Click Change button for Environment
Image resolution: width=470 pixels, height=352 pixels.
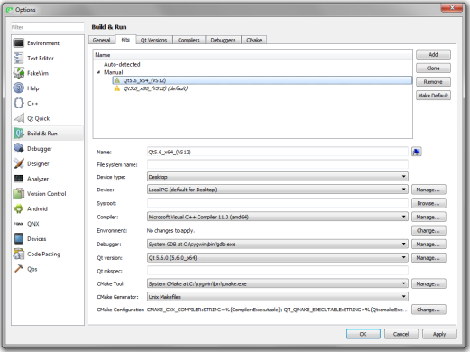[x=429, y=230]
